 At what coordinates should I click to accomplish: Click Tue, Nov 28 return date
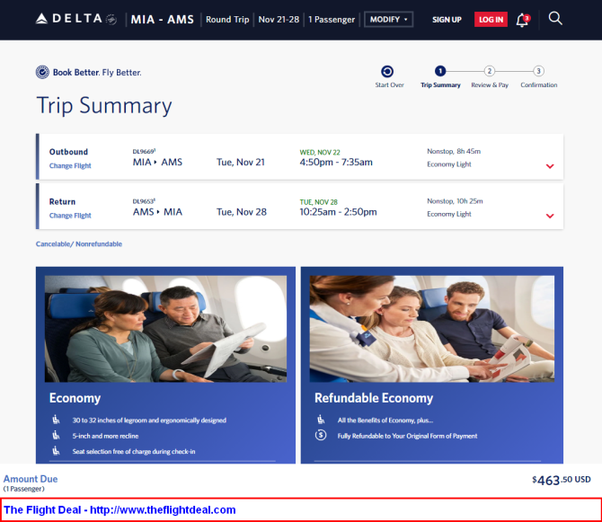[242, 212]
